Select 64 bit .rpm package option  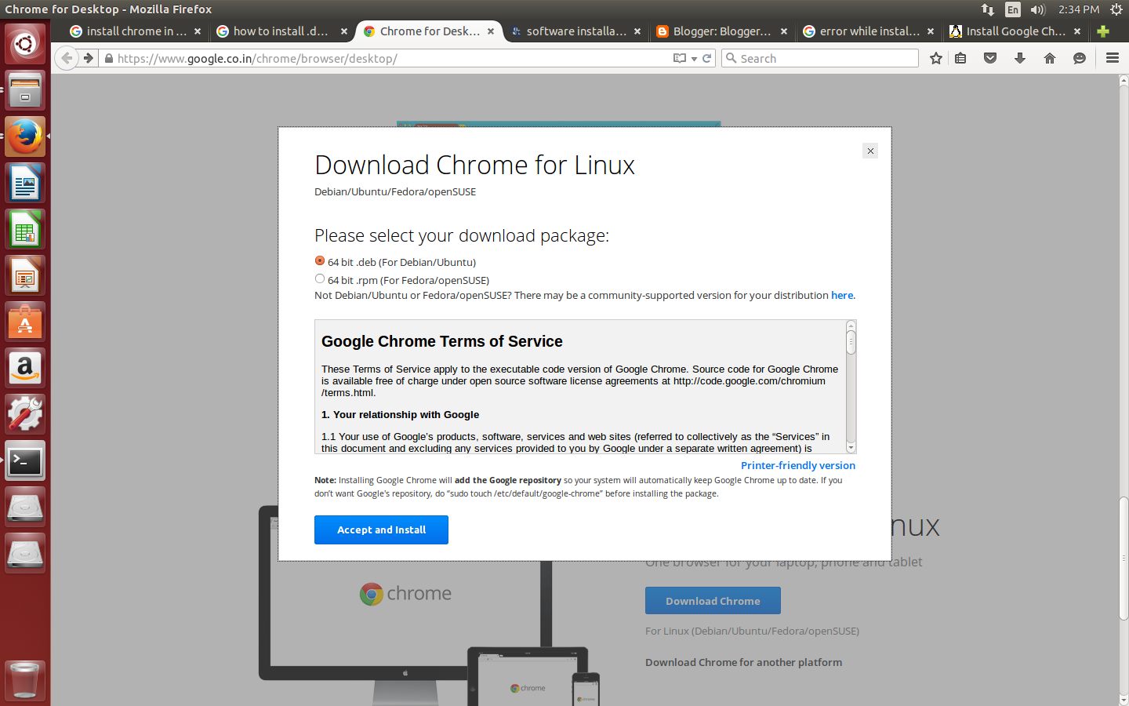[320, 278]
